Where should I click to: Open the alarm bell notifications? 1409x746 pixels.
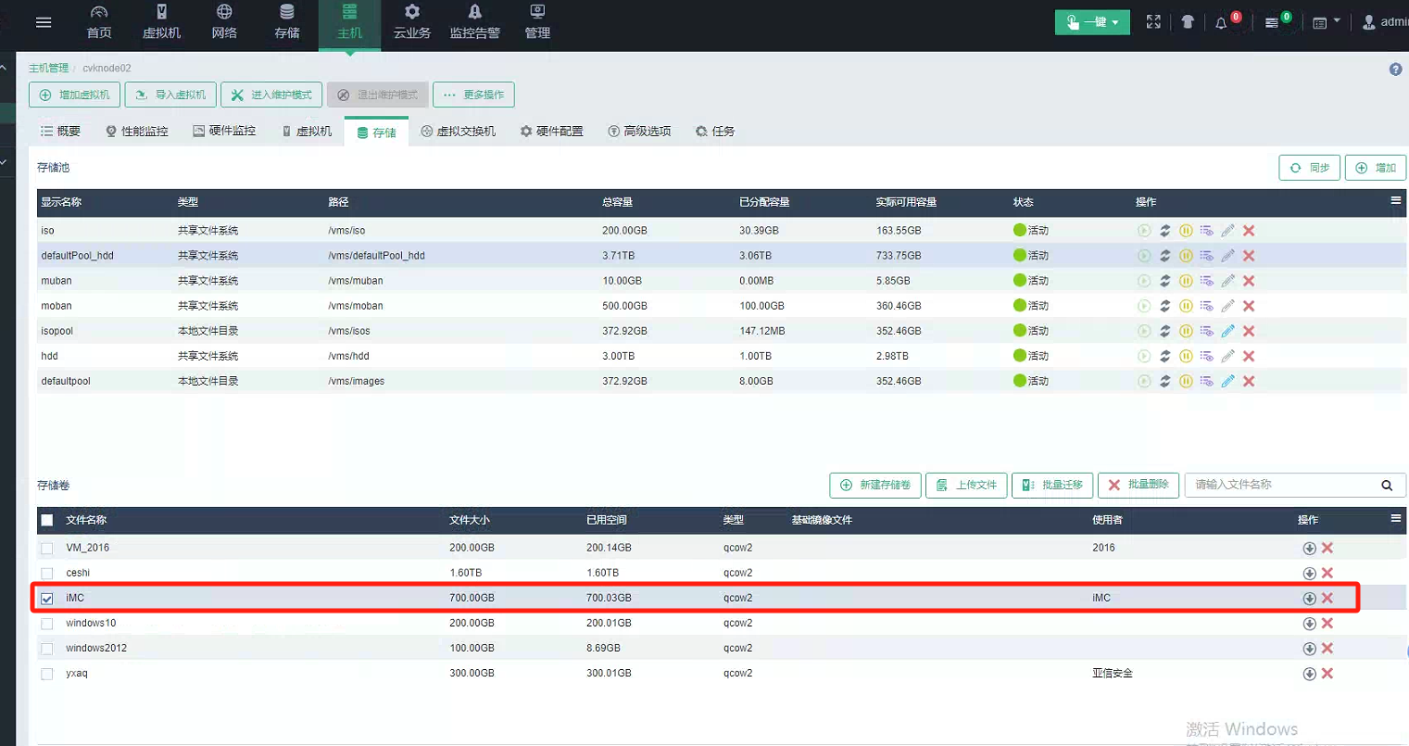[1221, 22]
